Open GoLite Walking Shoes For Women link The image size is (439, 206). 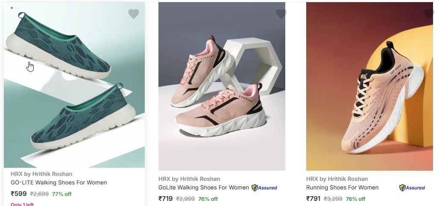pyautogui.click(x=204, y=187)
